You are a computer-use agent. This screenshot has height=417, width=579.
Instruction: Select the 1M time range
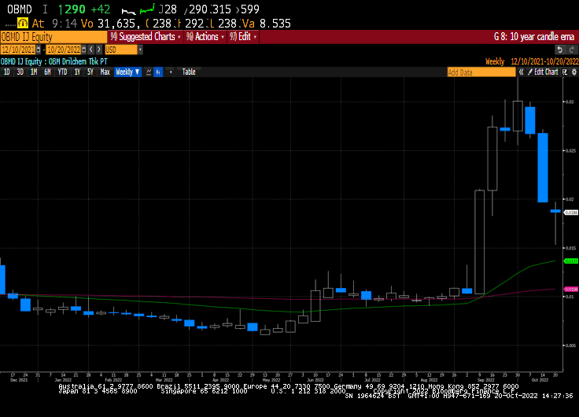(34, 72)
